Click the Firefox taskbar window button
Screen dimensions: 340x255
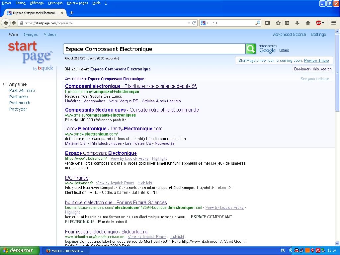click(x=65, y=251)
